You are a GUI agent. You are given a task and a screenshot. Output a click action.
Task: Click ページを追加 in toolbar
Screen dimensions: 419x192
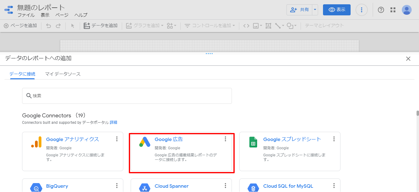click(x=20, y=26)
